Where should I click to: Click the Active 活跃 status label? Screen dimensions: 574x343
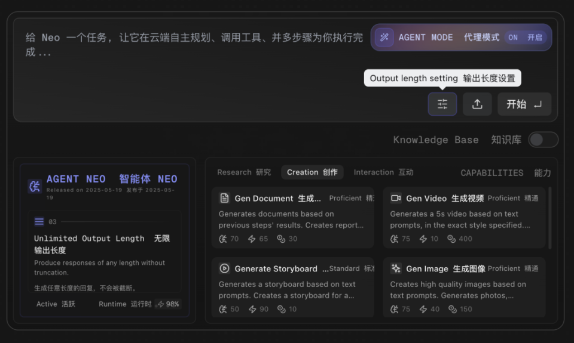56,304
